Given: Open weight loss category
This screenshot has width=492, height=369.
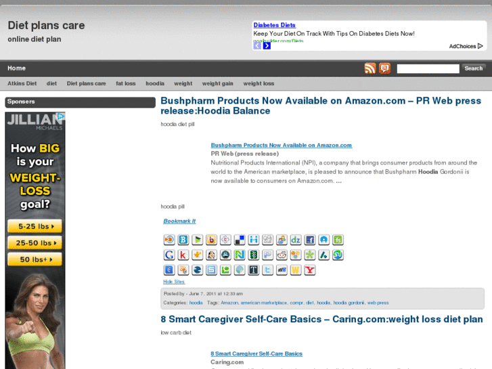Looking at the screenshot, I should point(259,83).
